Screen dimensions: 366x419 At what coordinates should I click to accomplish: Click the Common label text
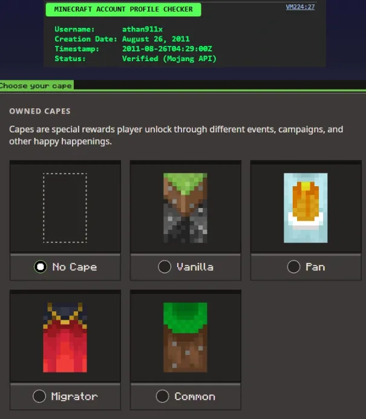point(195,397)
